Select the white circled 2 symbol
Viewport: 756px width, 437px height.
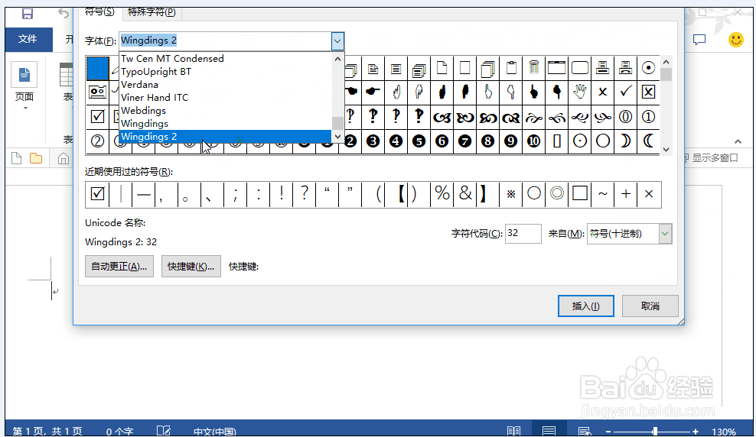[97, 141]
